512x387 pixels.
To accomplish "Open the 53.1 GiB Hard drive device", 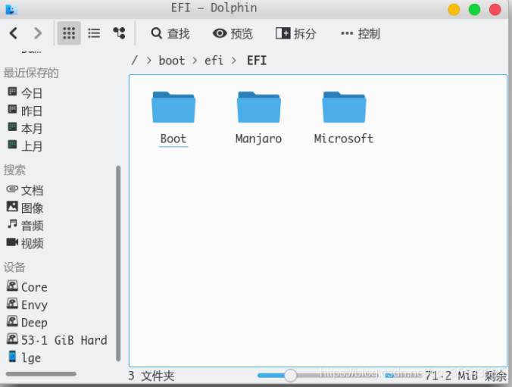I will [57, 340].
